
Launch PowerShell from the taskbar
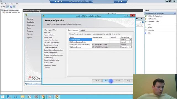coord(16,97)
